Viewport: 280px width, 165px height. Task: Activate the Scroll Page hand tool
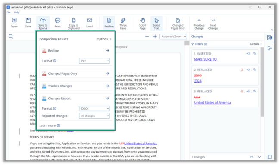coord(142,23)
